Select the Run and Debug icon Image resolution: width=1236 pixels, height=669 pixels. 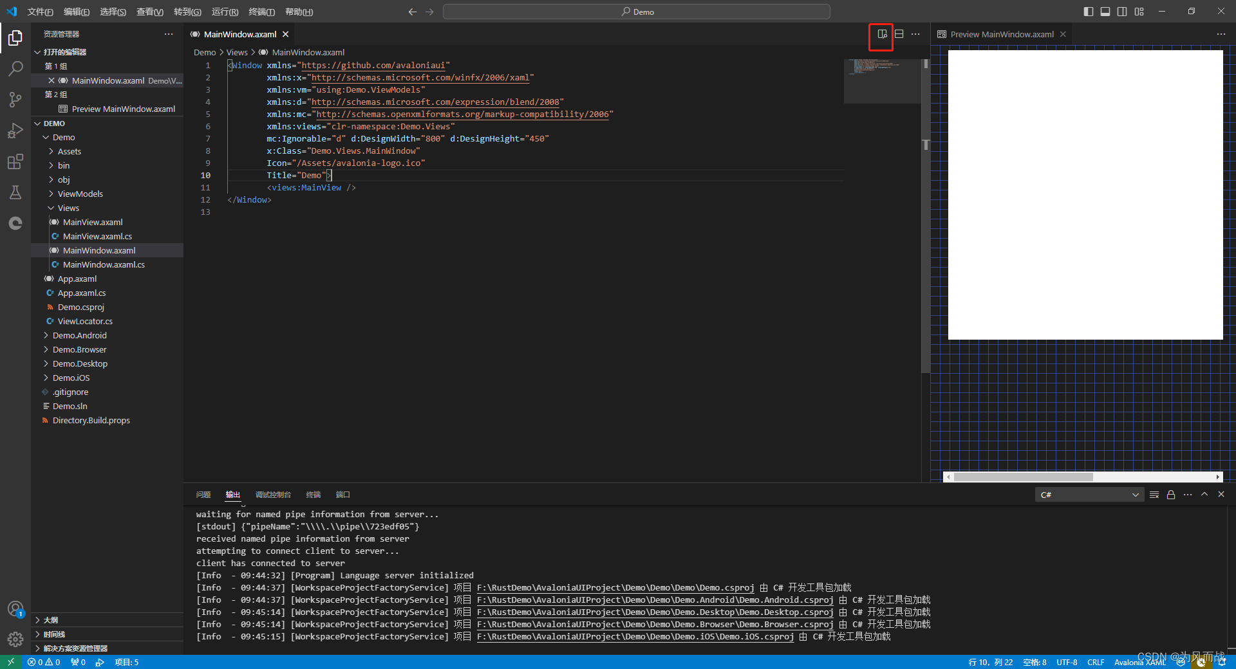pos(15,131)
